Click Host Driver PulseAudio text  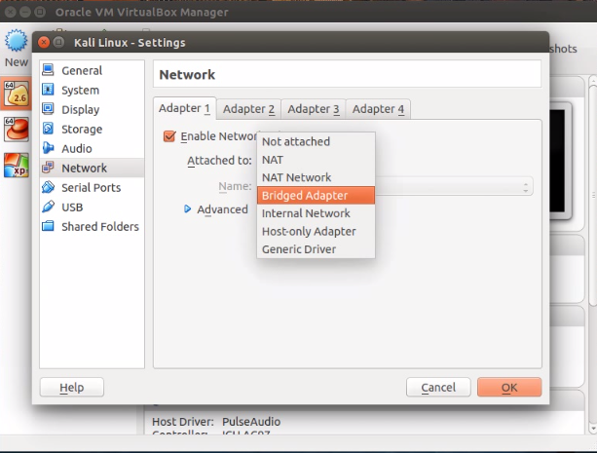pyautogui.click(x=216, y=422)
